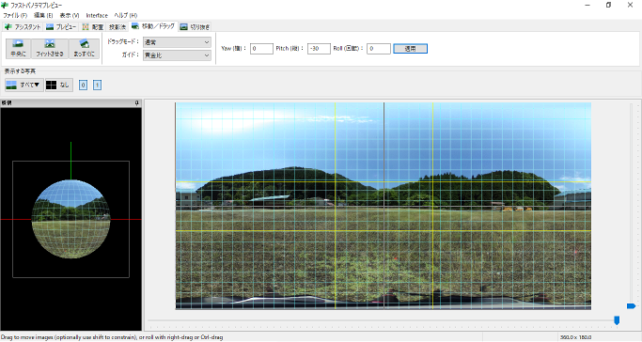Toggle visibility of image 1
642x342 pixels.
tap(97, 85)
